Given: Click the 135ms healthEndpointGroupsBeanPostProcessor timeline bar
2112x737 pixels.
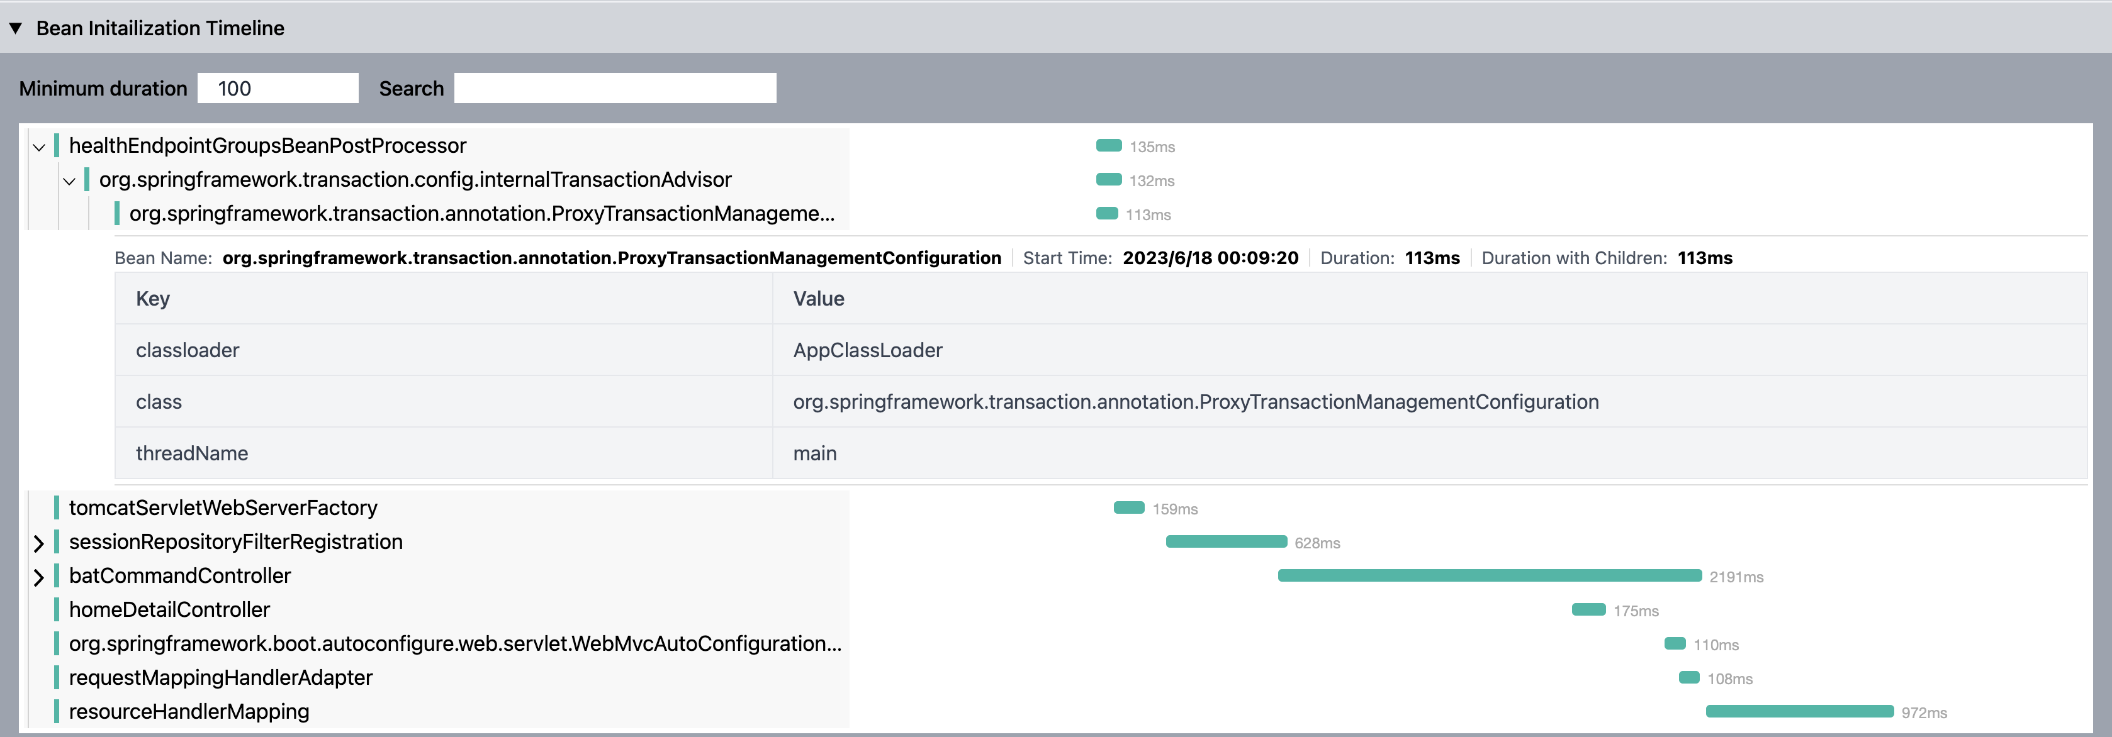Looking at the screenshot, I should click(1108, 146).
